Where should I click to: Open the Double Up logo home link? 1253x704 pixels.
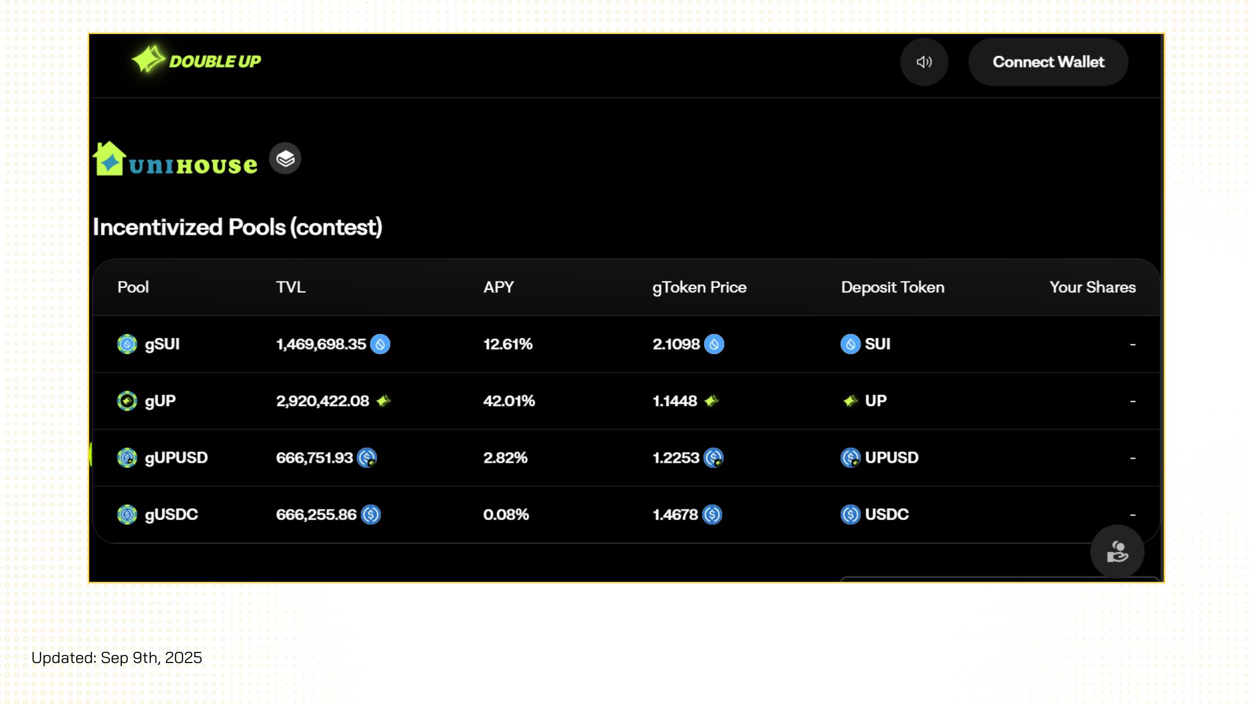tap(196, 60)
